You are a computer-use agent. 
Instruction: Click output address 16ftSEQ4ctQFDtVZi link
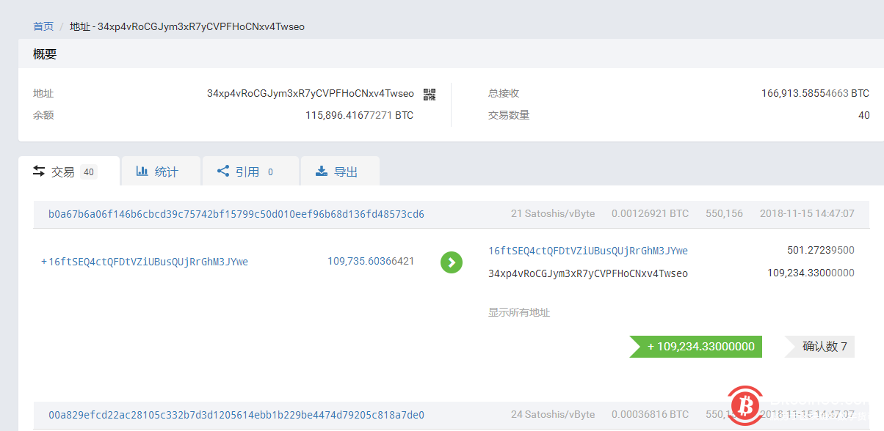[x=587, y=251]
